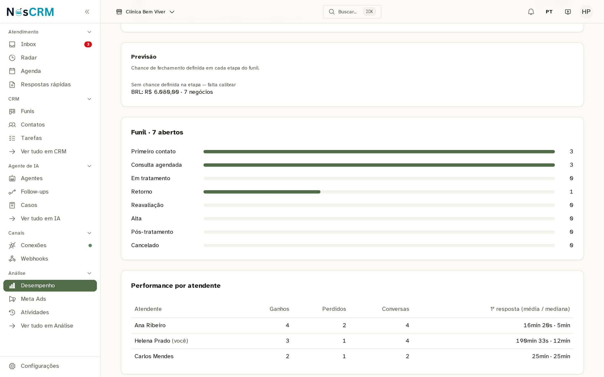Click the Retorno funnel bar
Image resolution: width=604 pixels, height=377 pixels.
(x=262, y=192)
